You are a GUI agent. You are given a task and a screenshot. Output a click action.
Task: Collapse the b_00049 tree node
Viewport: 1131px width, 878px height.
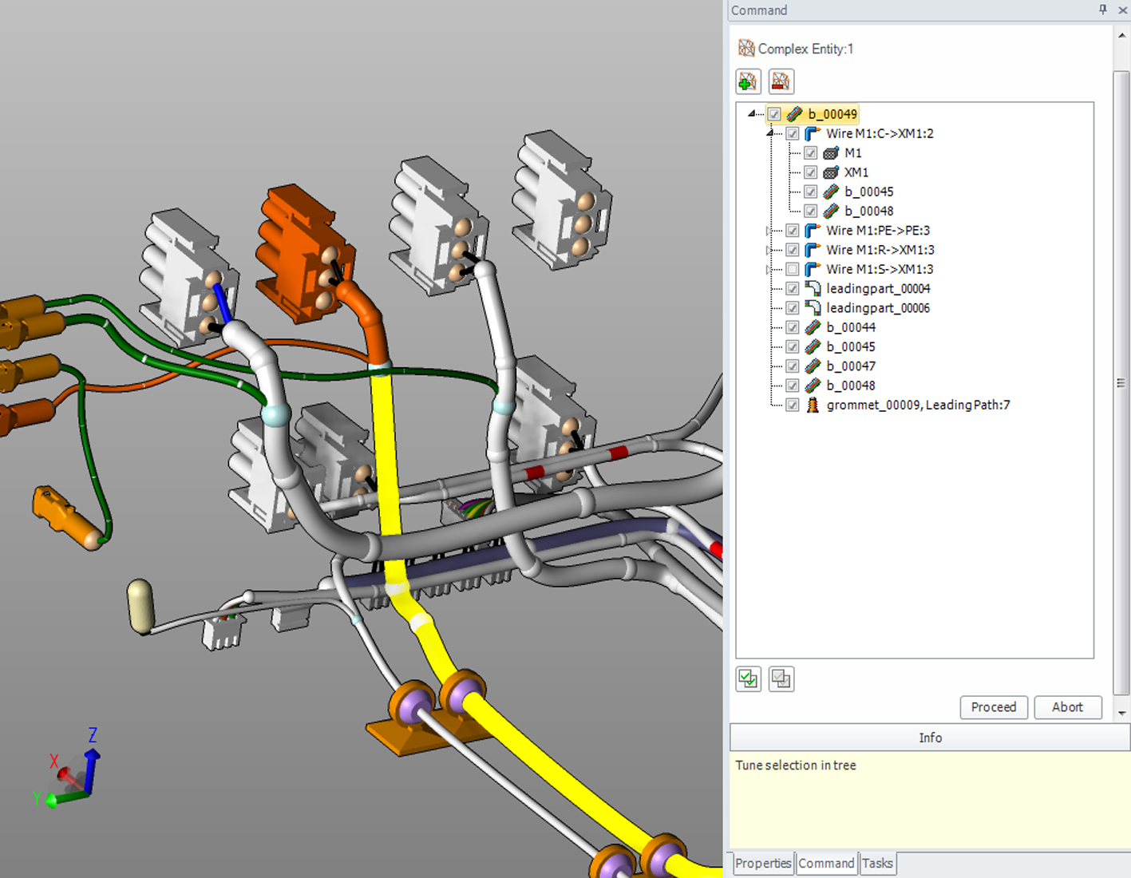[x=751, y=113]
